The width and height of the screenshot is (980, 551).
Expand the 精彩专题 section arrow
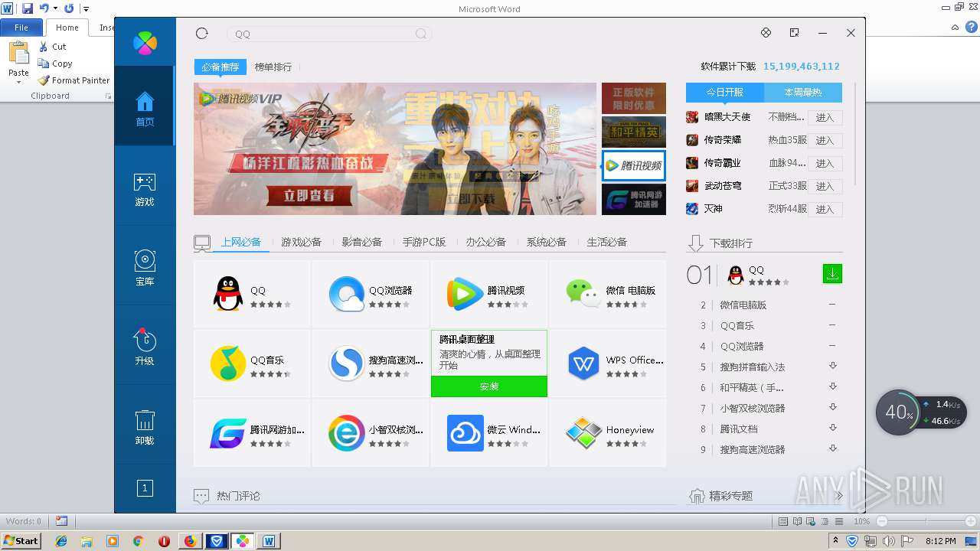(x=839, y=496)
